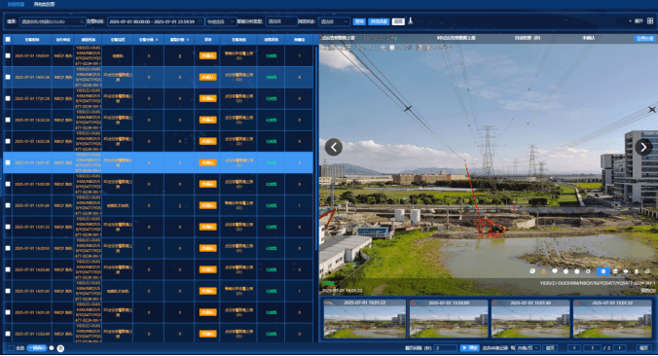
Task: Click the calendar icon in date range field
Action: (200, 21)
